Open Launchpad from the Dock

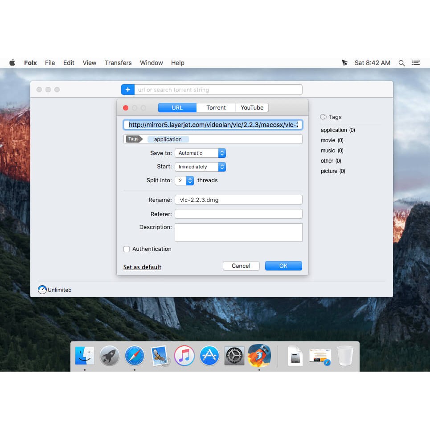tap(109, 355)
